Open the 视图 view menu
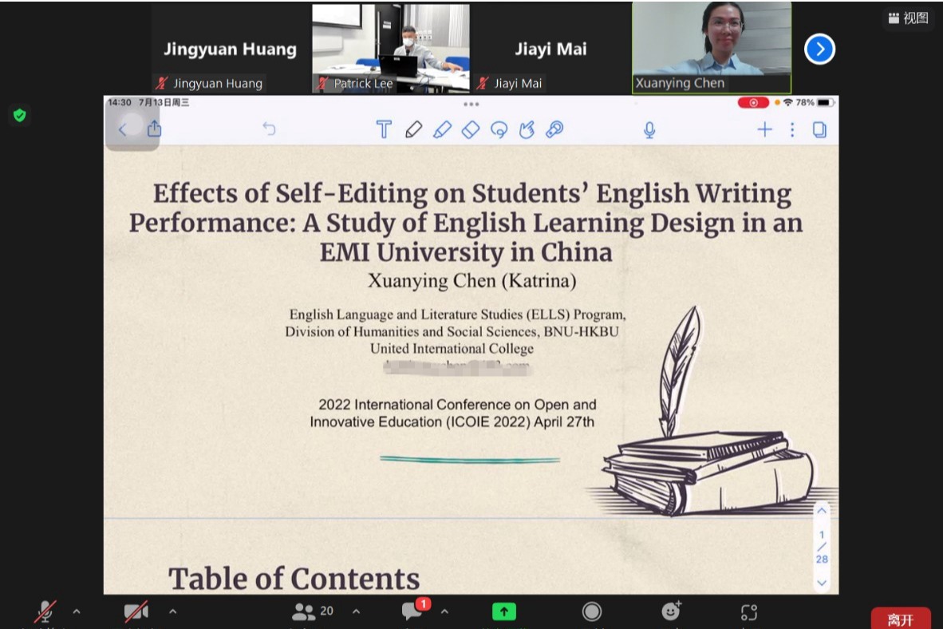Viewport: 943px width, 629px height. (x=909, y=18)
